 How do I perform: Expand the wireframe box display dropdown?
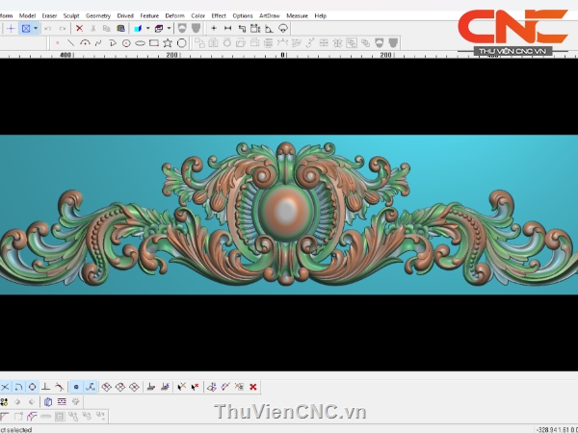169,29
